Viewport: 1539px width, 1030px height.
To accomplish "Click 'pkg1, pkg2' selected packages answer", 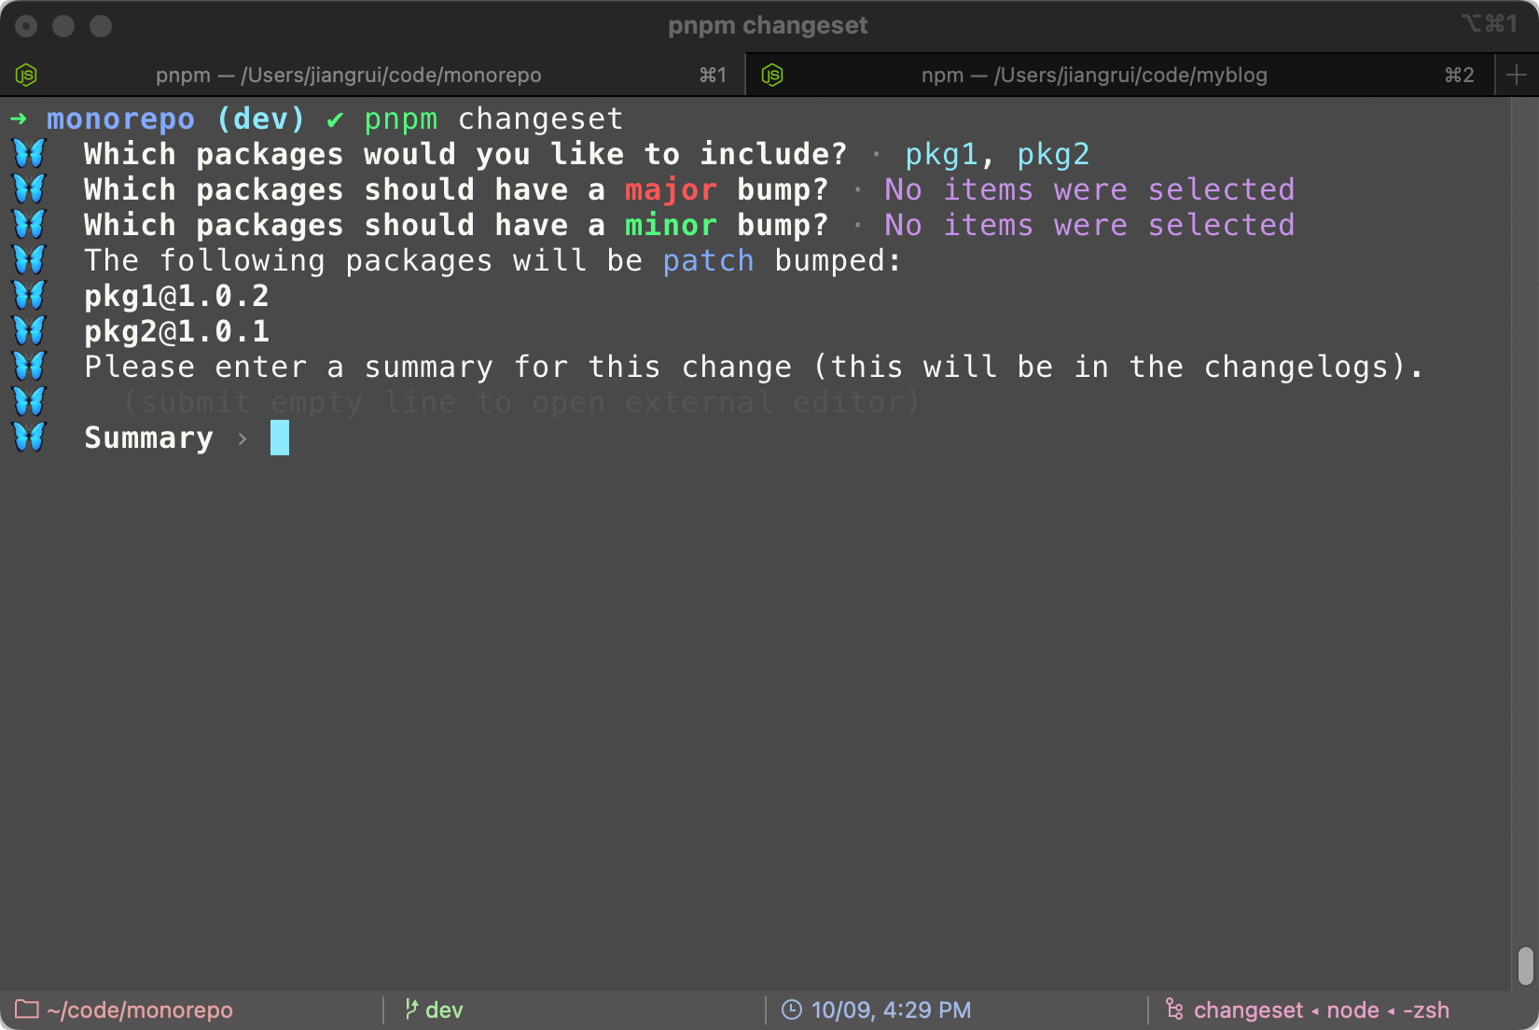I will (997, 155).
